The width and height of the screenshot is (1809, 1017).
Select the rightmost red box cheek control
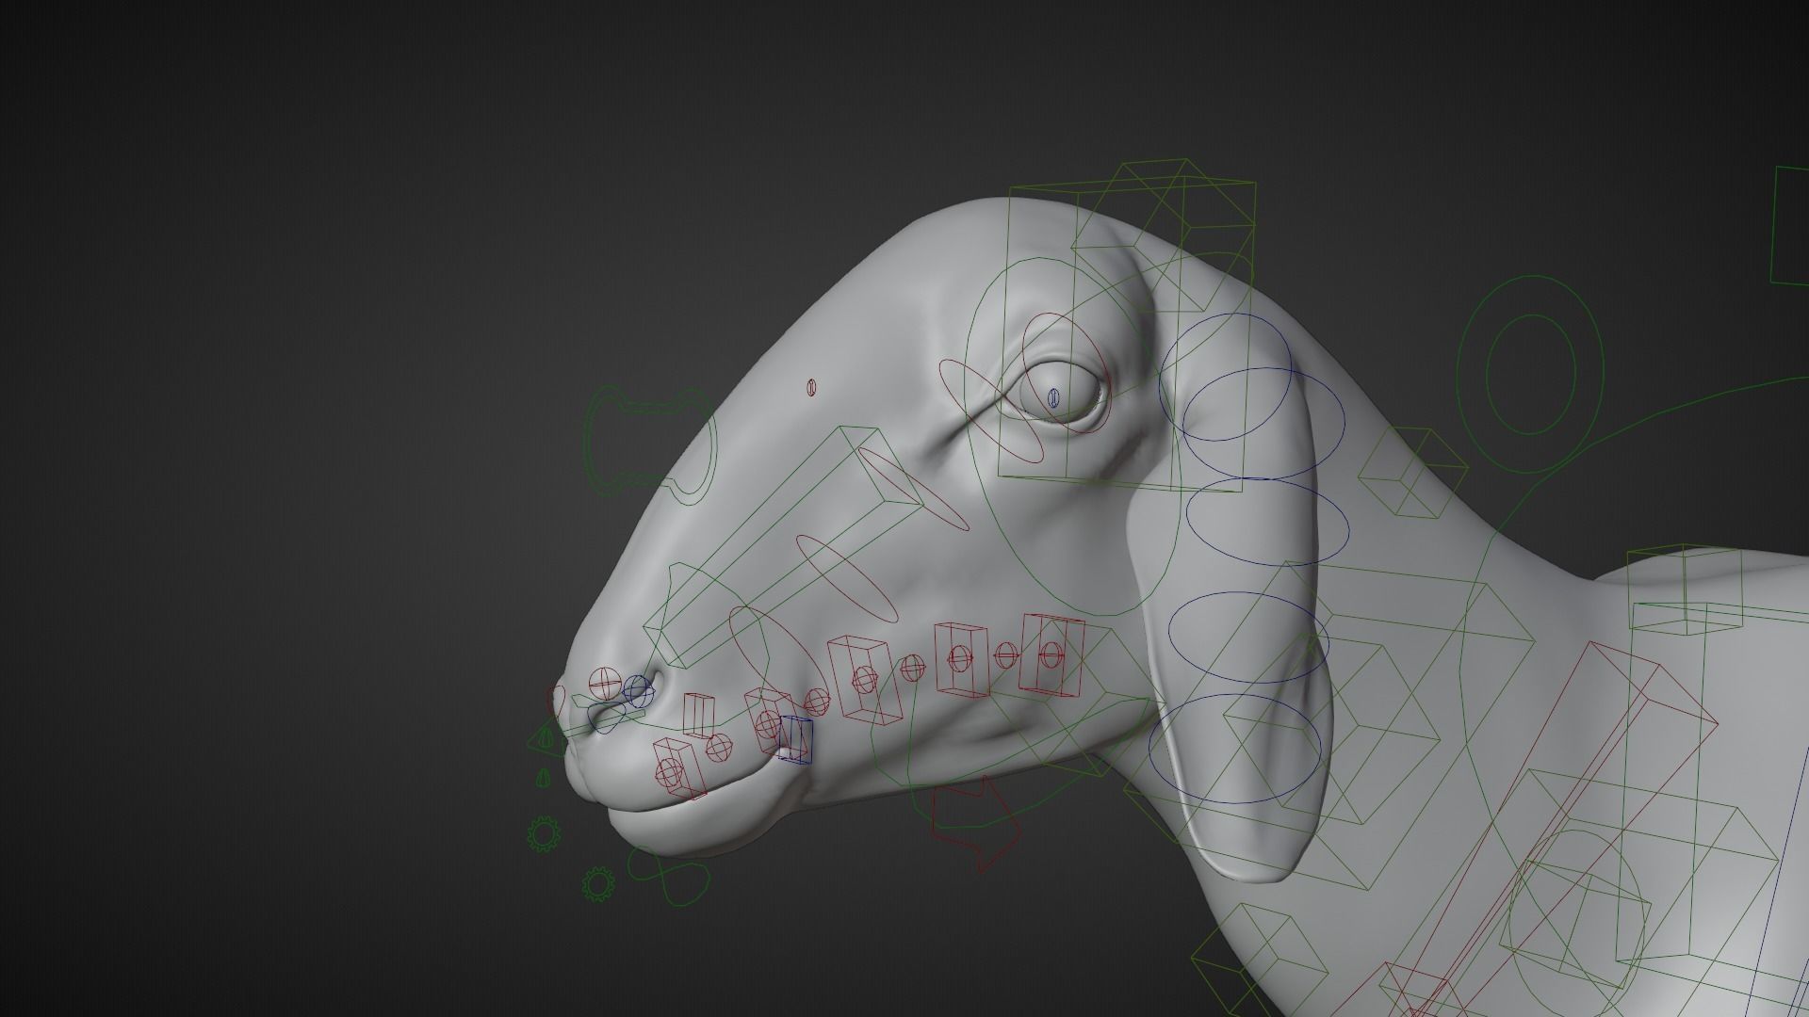tap(1052, 655)
